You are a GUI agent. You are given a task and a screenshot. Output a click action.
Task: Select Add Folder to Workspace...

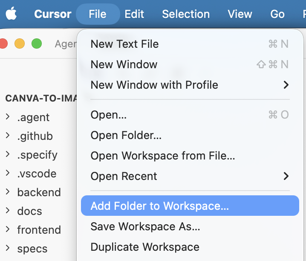pos(190,206)
